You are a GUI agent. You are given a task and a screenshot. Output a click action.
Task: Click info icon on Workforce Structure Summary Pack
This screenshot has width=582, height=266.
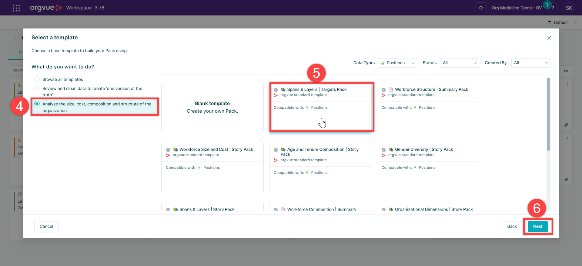click(x=383, y=90)
